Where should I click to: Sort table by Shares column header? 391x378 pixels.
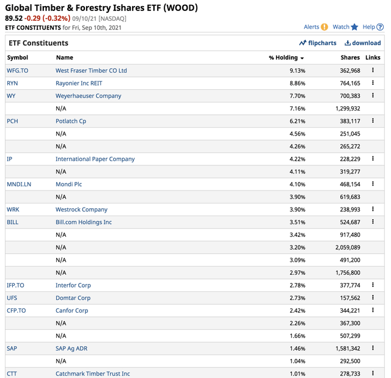tap(350, 57)
